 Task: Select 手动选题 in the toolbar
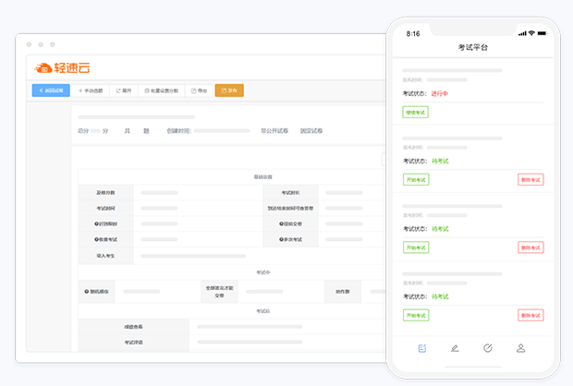(x=91, y=90)
